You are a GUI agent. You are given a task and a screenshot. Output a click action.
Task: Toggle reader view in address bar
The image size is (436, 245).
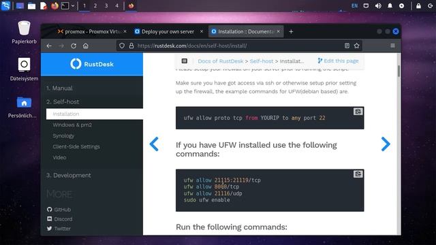point(347,46)
